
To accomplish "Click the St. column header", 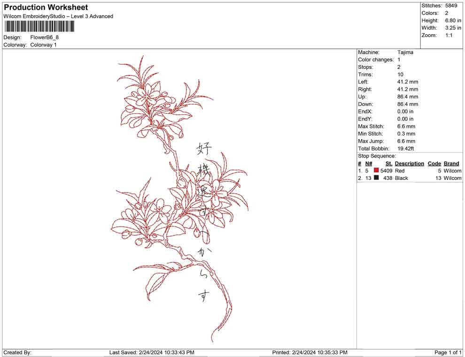I will coord(389,164).
